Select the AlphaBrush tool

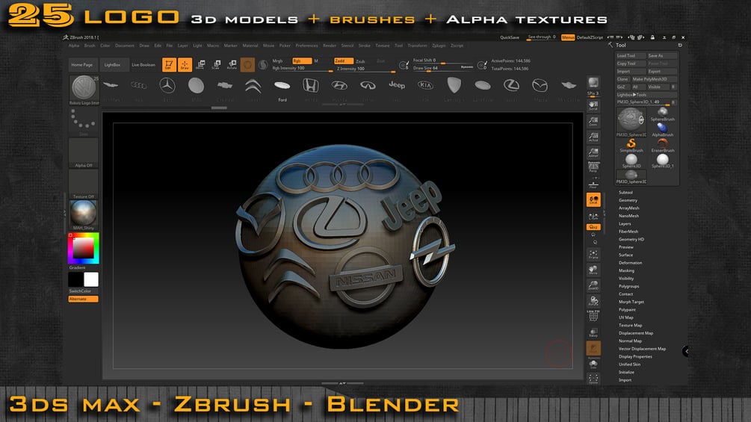[662, 130]
